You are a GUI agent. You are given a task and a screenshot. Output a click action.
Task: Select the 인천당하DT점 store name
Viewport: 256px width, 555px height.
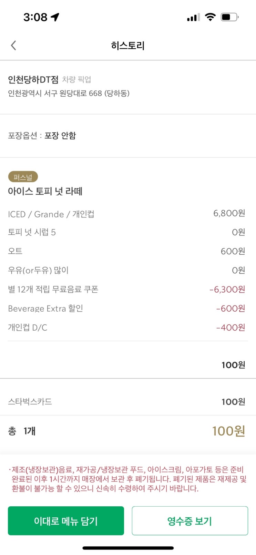coord(33,80)
